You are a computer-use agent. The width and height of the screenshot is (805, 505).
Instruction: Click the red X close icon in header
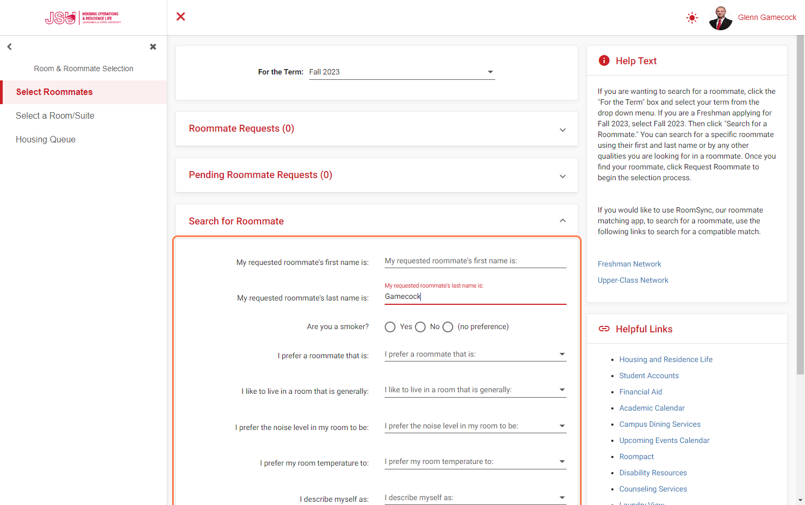181,17
